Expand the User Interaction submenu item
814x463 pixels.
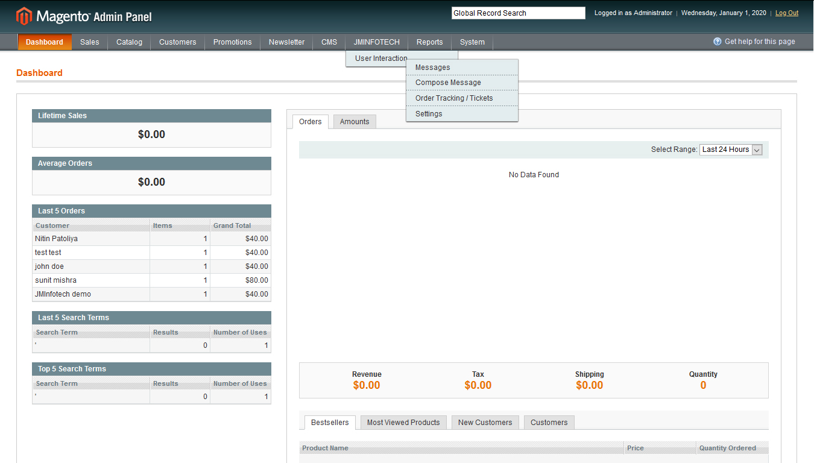pos(380,58)
